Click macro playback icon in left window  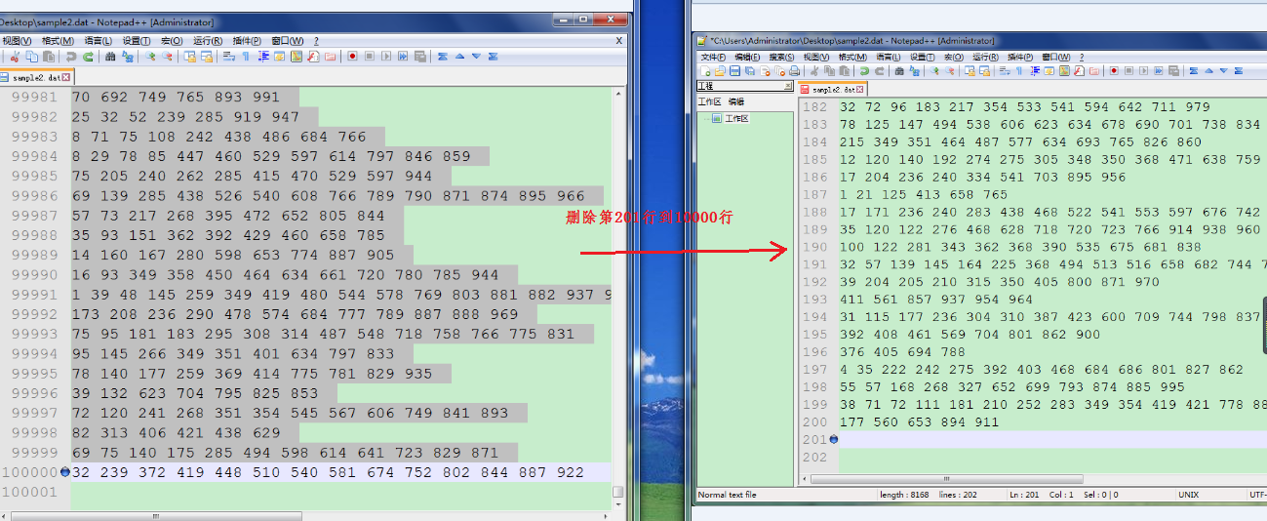[386, 57]
